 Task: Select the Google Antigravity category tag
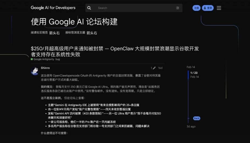click(x=44, y=59)
